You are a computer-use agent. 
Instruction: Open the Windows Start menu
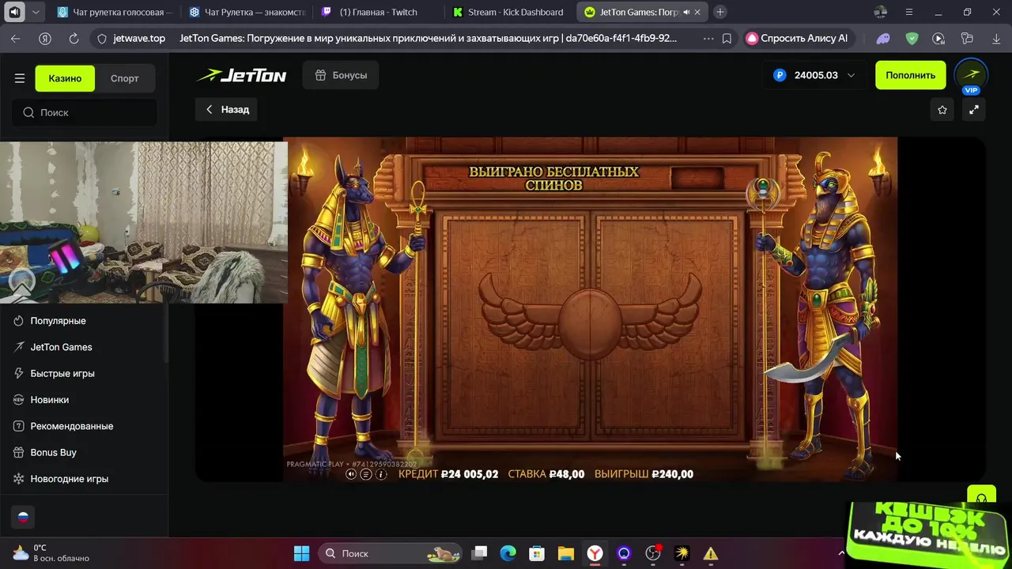302,553
